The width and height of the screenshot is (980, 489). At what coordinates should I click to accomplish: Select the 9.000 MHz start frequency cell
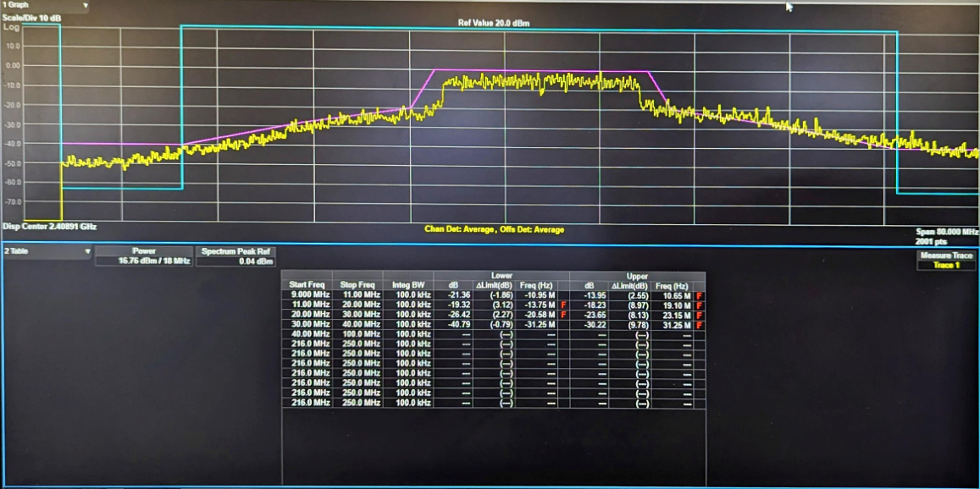308,294
